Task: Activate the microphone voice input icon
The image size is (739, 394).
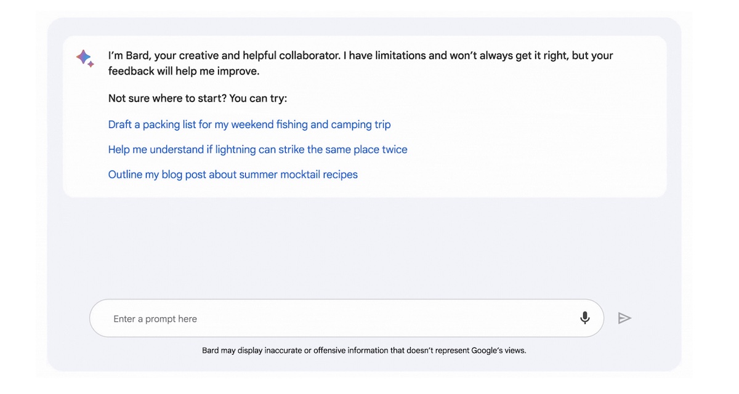Action: point(585,318)
